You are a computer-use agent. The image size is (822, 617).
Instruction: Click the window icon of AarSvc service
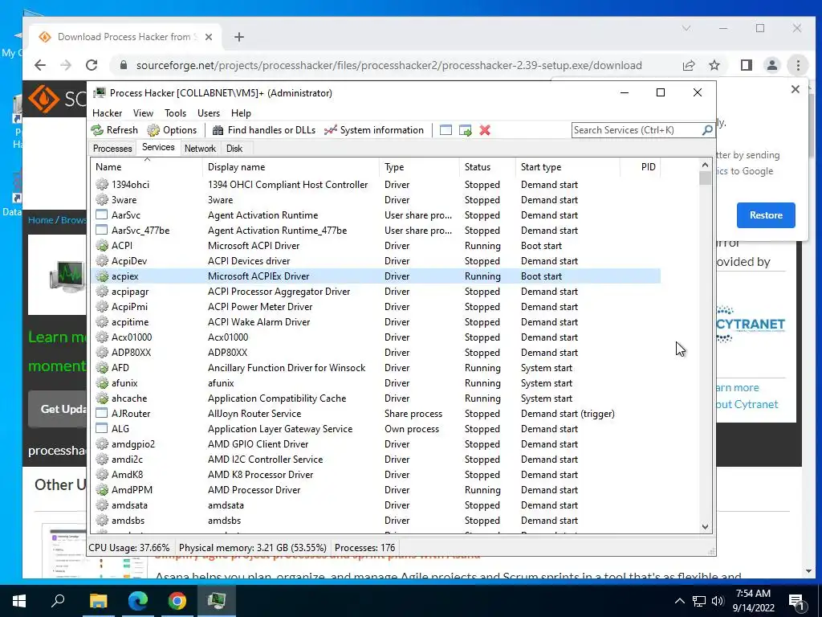click(102, 215)
